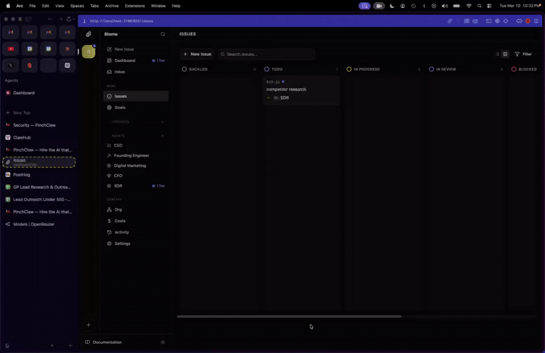Click the Wi-Fi icon in menu bar
Screen dimensions: 545x353
(x=468, y=6)
